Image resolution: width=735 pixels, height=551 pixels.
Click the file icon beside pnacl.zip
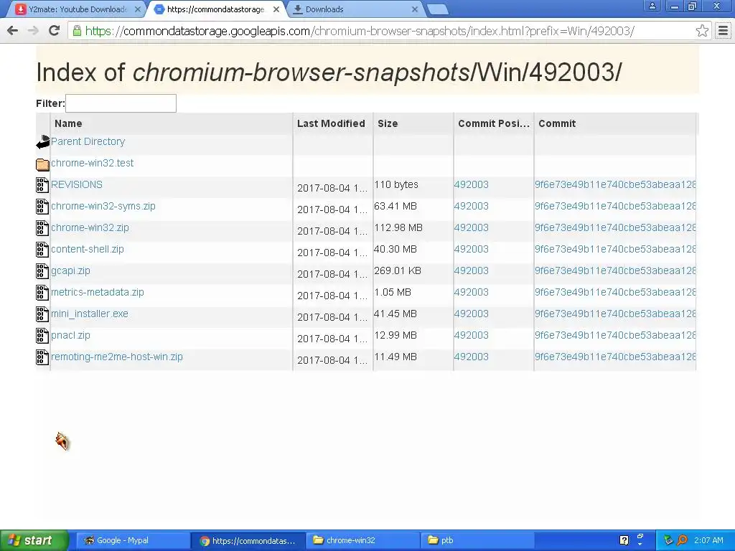pos(42,336)
